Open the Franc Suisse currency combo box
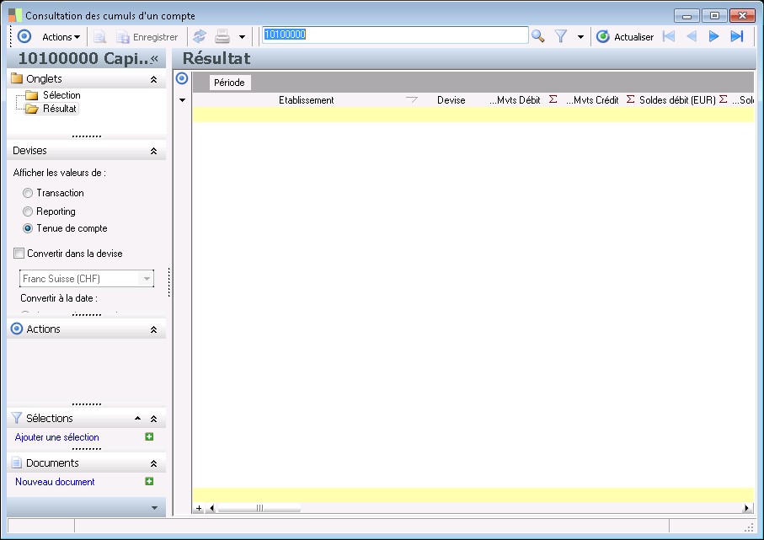Screen dimensions: 764x540 (147, 279)
